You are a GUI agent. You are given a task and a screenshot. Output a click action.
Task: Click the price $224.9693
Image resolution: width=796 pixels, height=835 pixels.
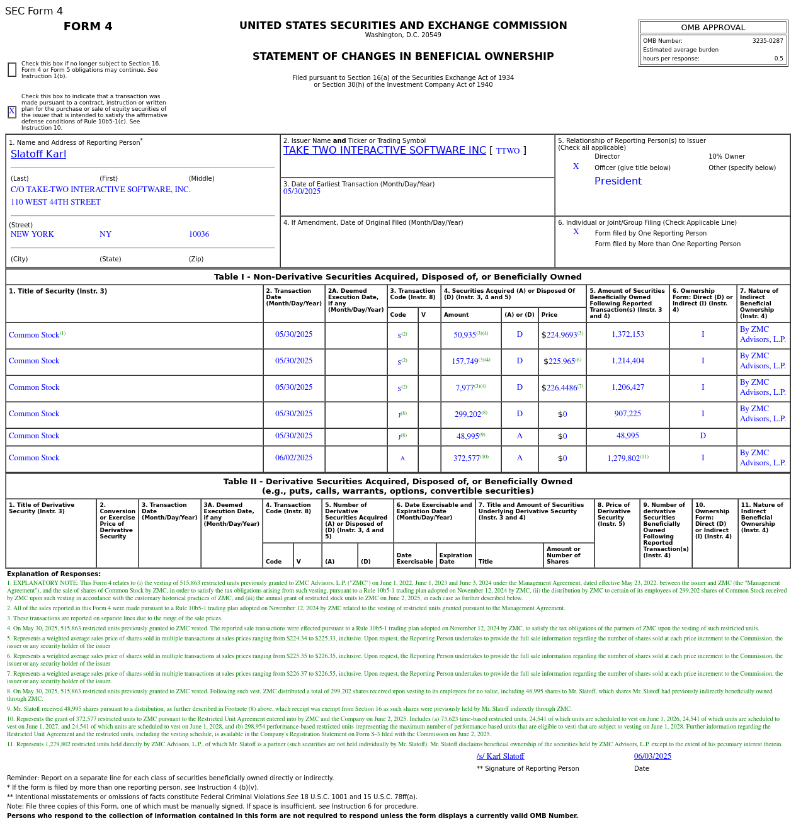coord(559,335)
